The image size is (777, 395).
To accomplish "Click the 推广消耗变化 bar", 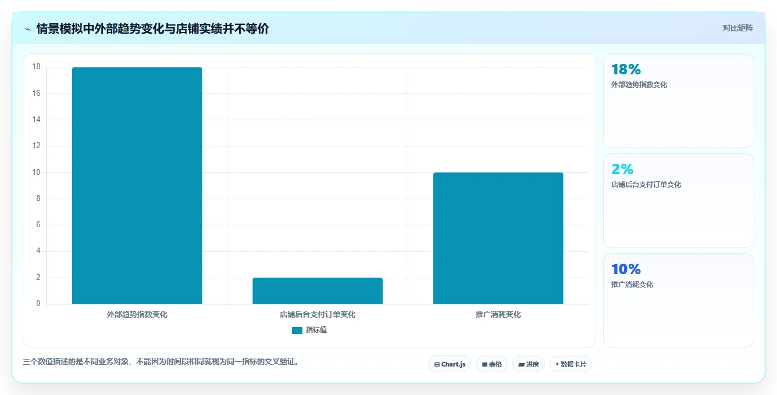I will pos(498,238).
